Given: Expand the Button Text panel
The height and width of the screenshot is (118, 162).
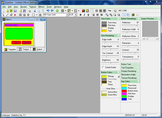Looking at the screenshot, I should [139, 64].
